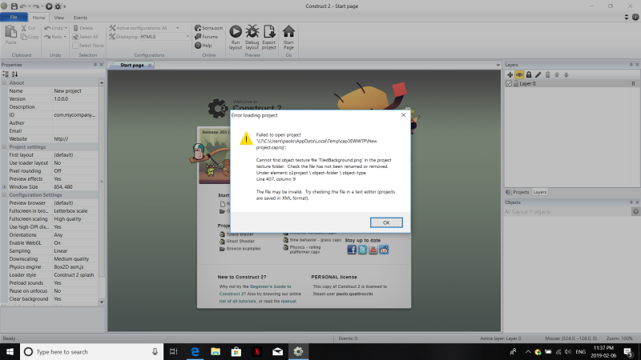
Task: Switch to the Projects panel tab
Action: (518, 192)
